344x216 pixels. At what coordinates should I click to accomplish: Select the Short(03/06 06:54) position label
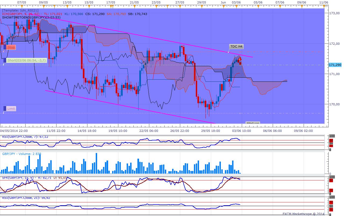point(27,61)
